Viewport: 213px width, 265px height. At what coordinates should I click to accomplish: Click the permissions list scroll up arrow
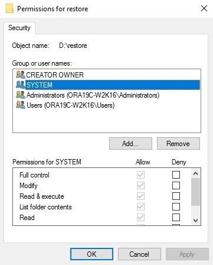coord(195,173)
